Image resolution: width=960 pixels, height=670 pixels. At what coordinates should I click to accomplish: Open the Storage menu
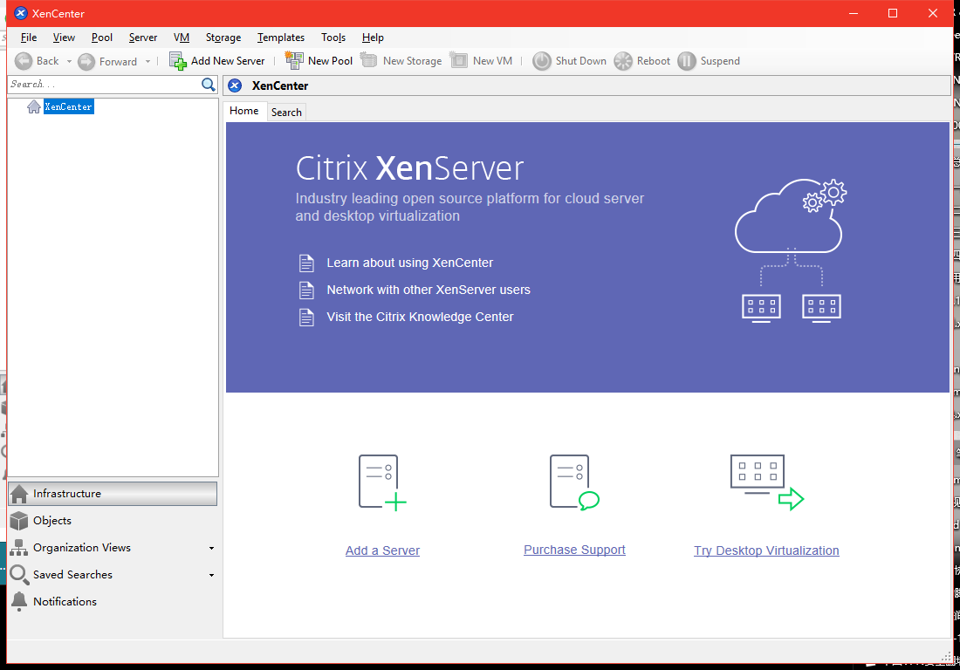tap(223, 38)
